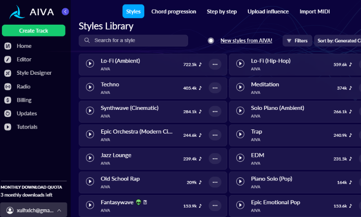The width and height of the screenshot is (361, 217).
Task: Open the Sort by Generated dropdown
Action: point(338,41)
